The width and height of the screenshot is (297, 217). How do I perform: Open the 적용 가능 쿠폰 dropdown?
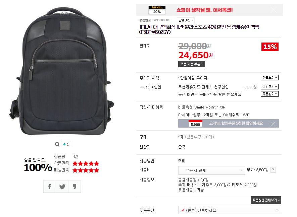[192, 64]
